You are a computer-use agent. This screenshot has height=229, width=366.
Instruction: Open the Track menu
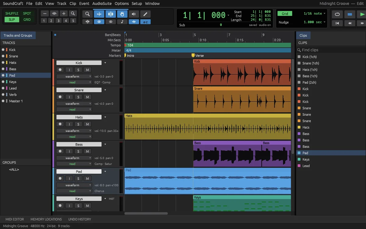(62, 4)
